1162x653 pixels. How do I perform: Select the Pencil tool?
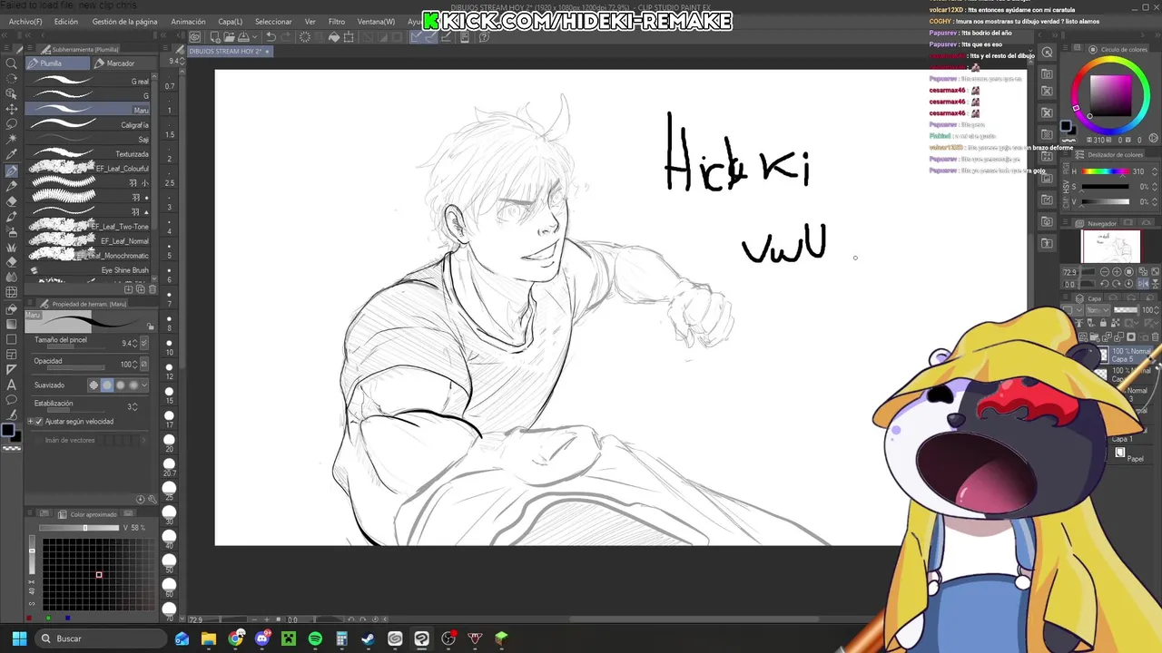click(x=11, y=186)
